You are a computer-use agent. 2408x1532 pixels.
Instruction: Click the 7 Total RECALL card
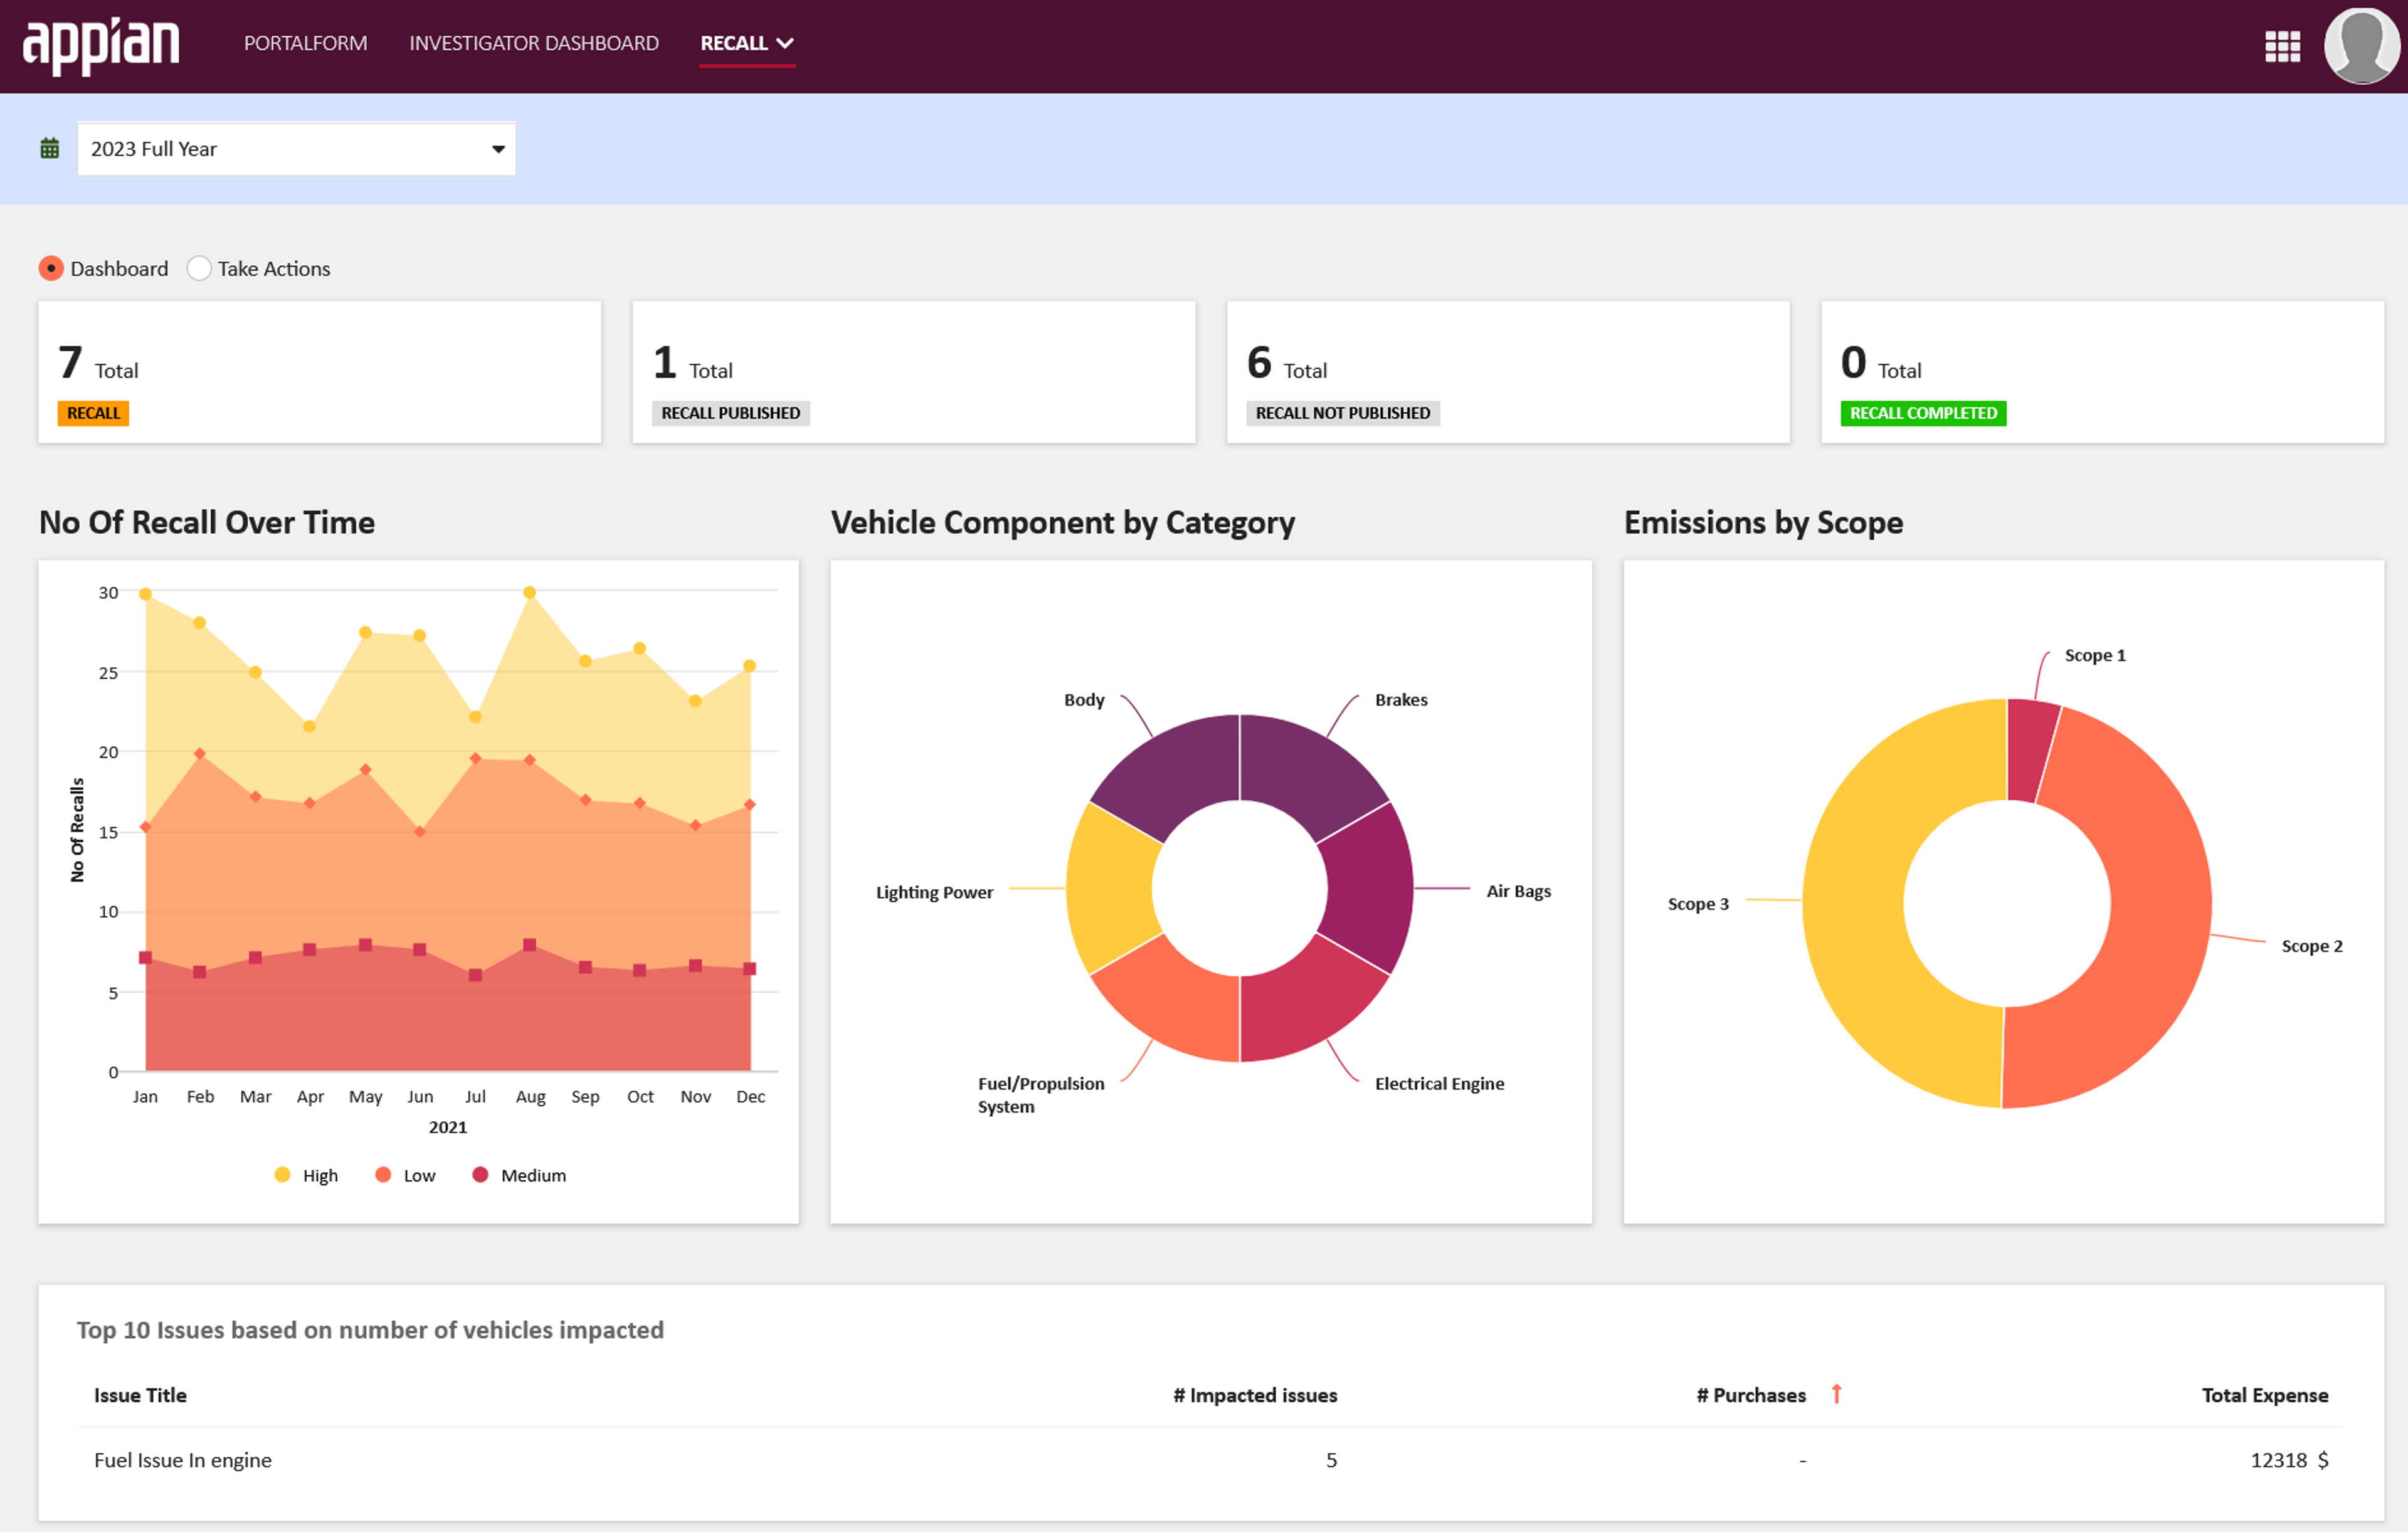pyautogui.click(x=320, y=372)
